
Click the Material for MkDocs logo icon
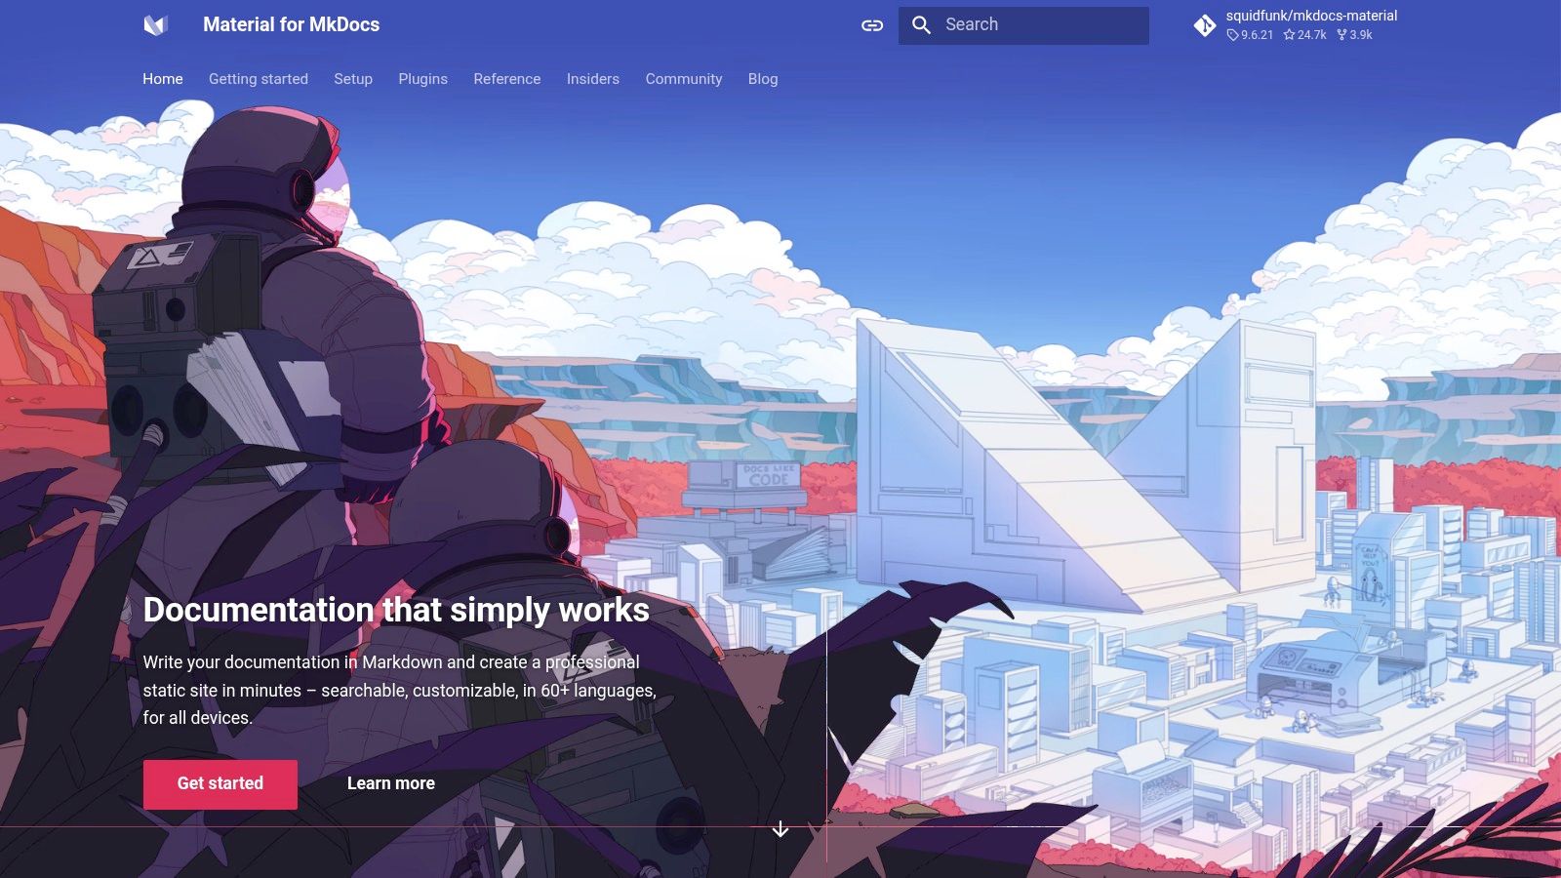coord(156,25)
